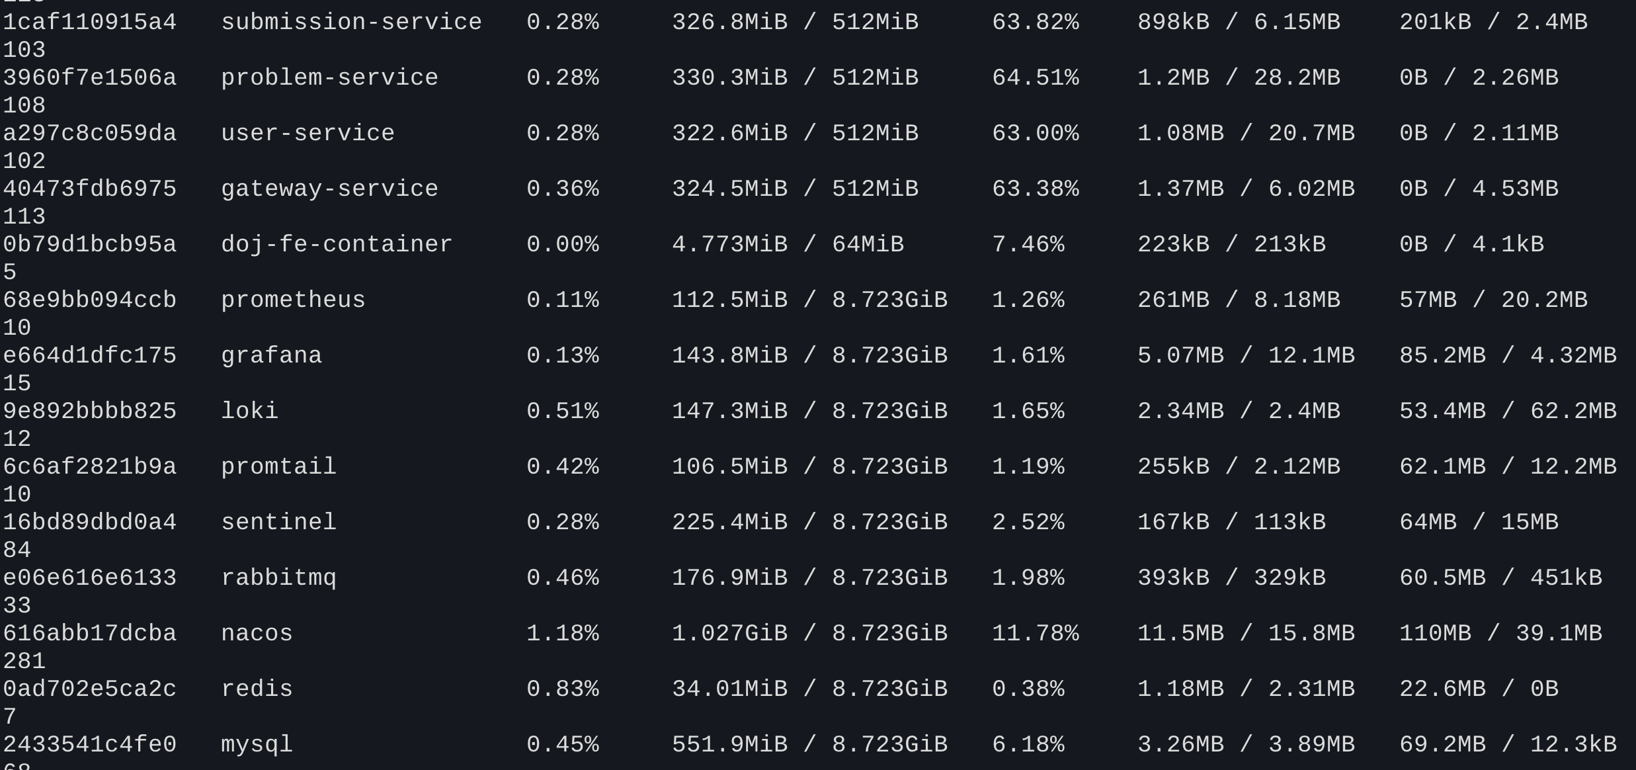Click the loki container name
This screenshot has width=1636, height=770.
click(x=249, y=411)
